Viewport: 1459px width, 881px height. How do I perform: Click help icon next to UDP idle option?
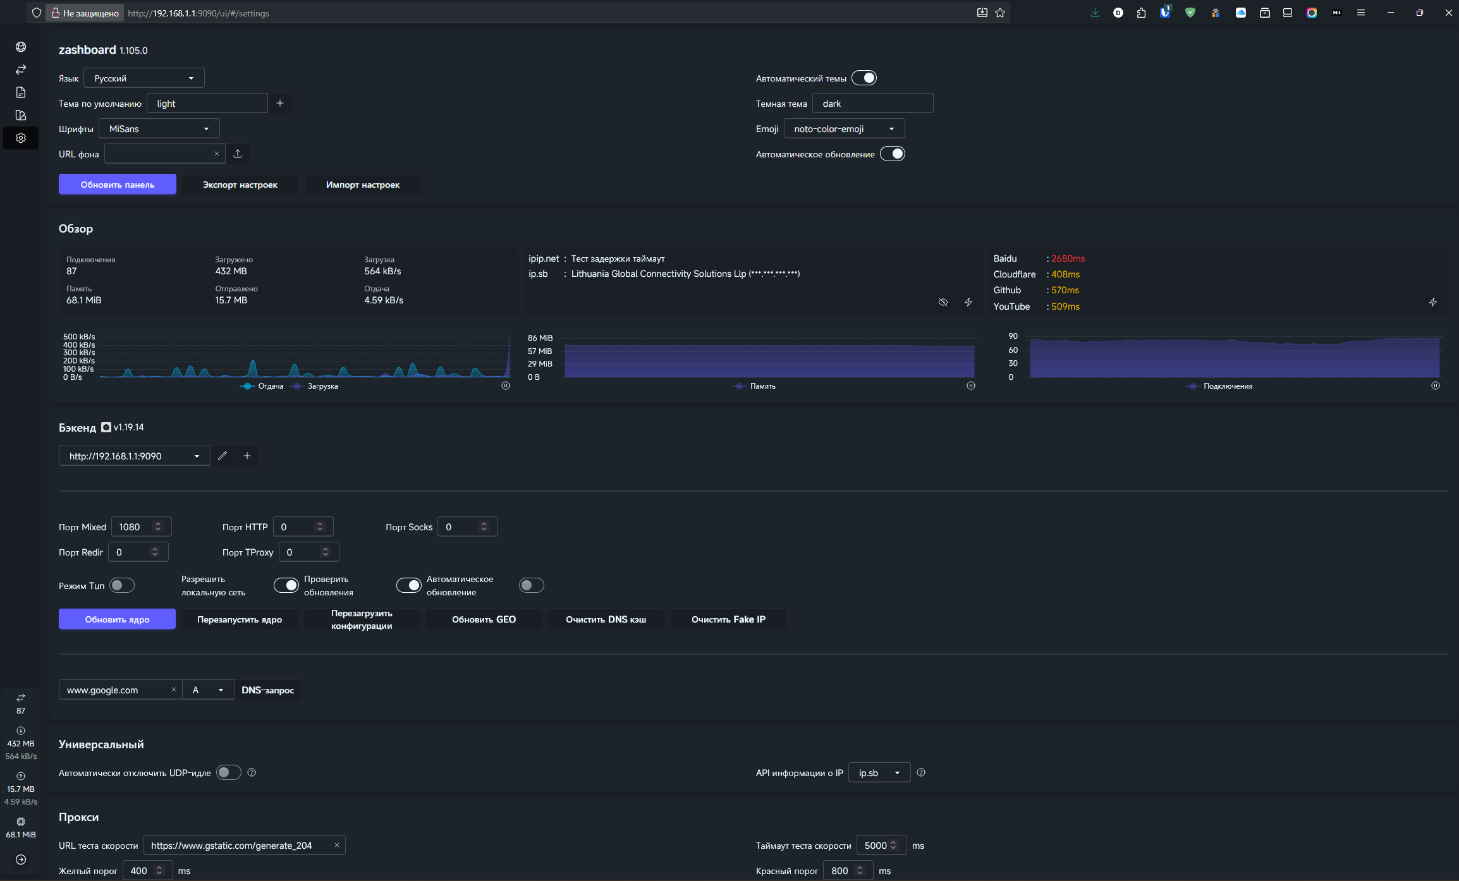(252, 772)
